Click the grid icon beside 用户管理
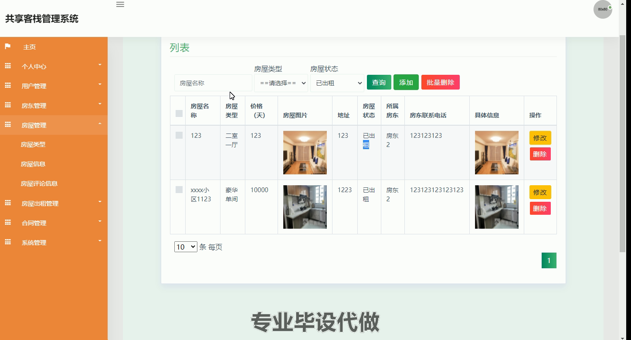Image resolution: width=631 pixels, height=340 pixels. tap(8, 86)
